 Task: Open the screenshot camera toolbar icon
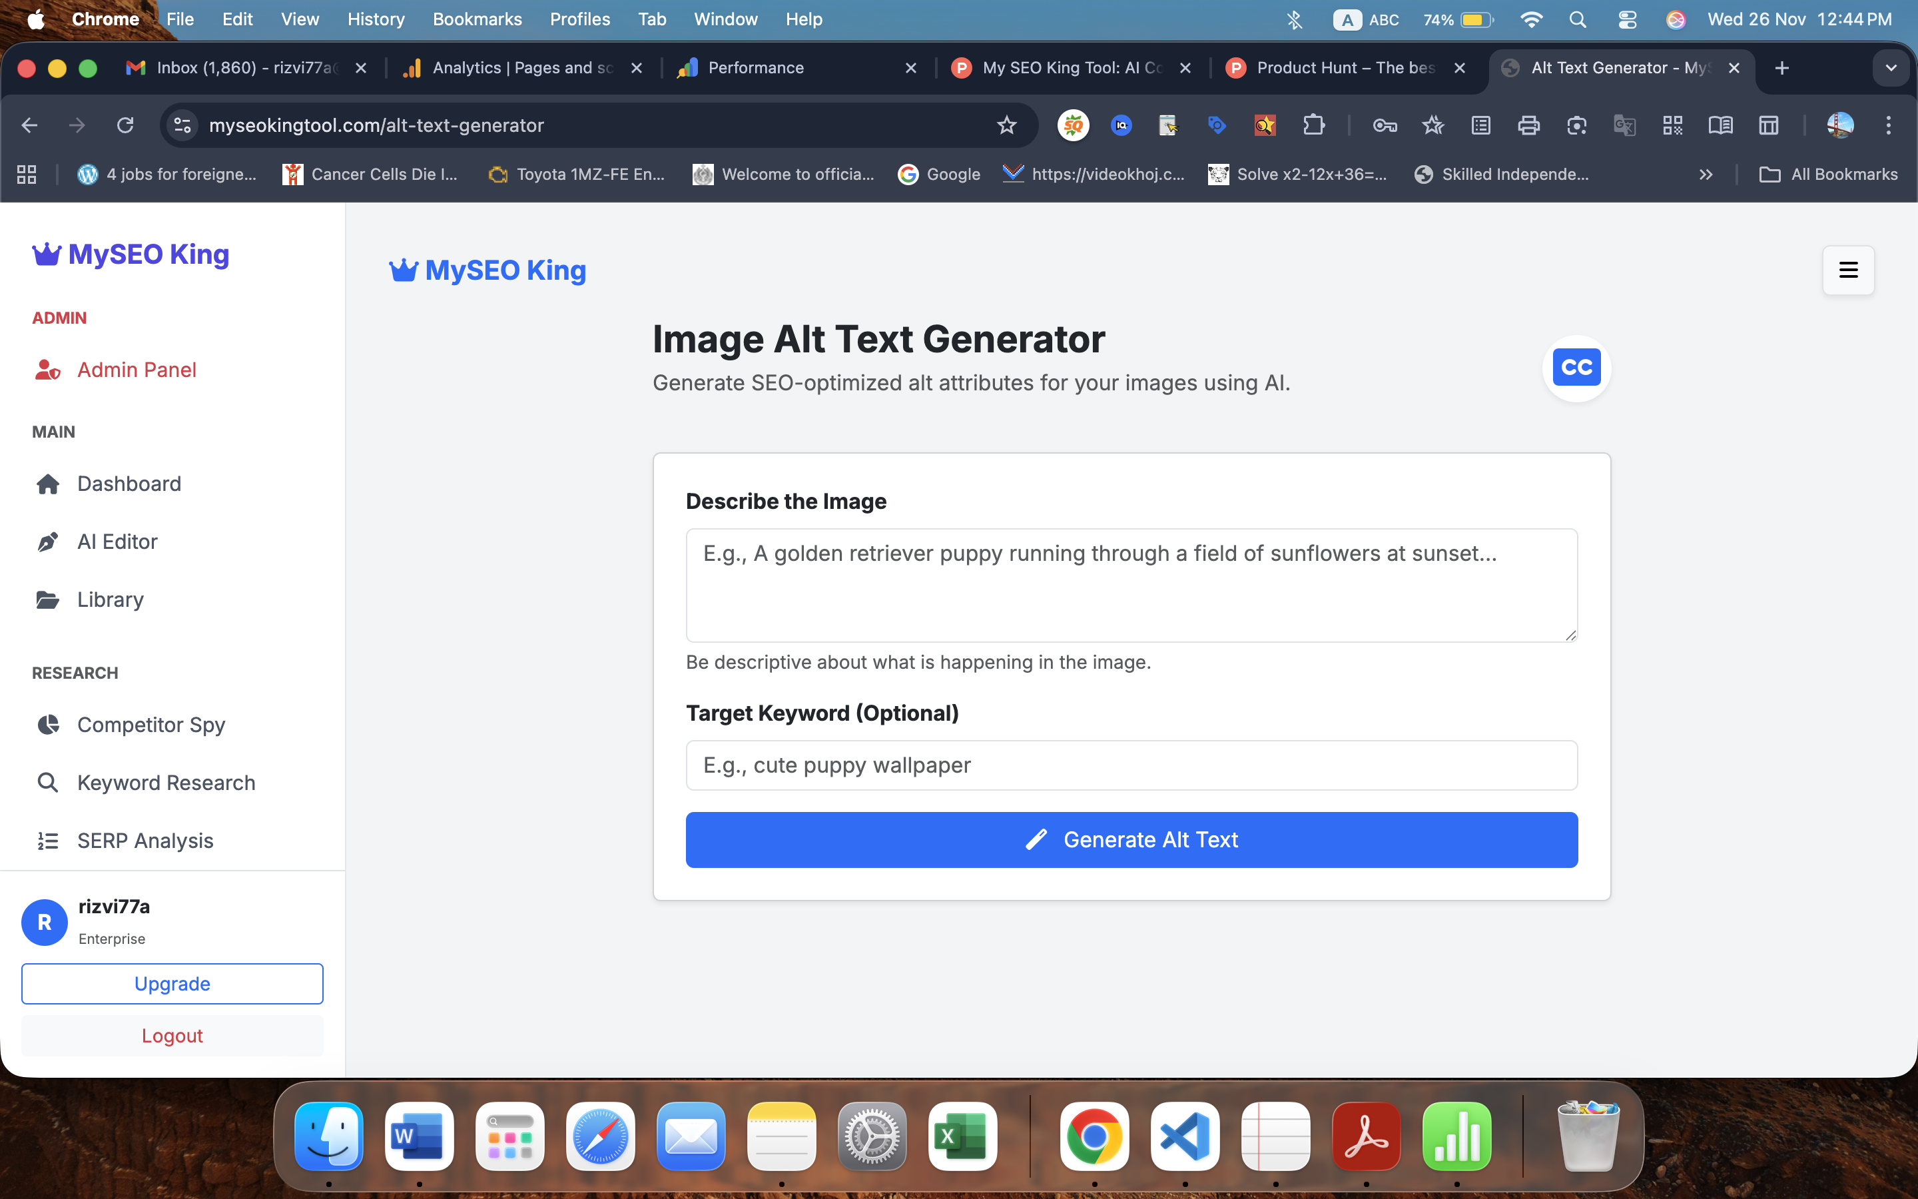(1576, 125)
